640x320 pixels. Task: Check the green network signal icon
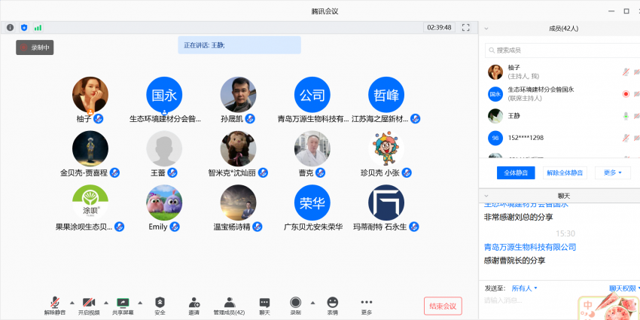point(38,28)
